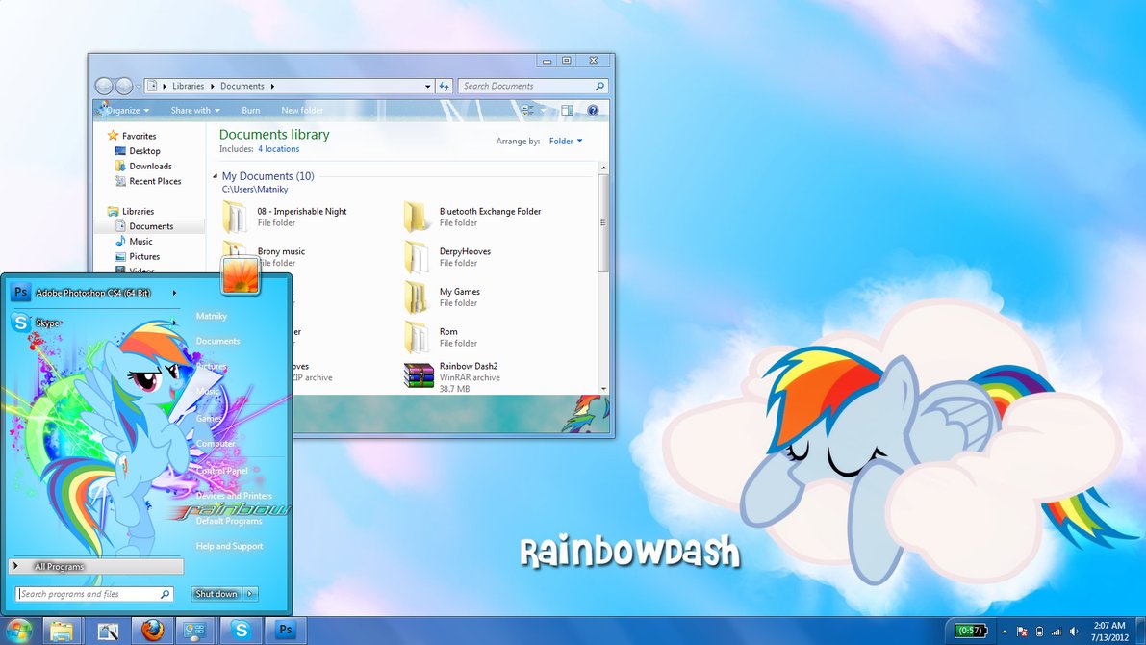Click the user account picture in Start menu

pos(241,275)
